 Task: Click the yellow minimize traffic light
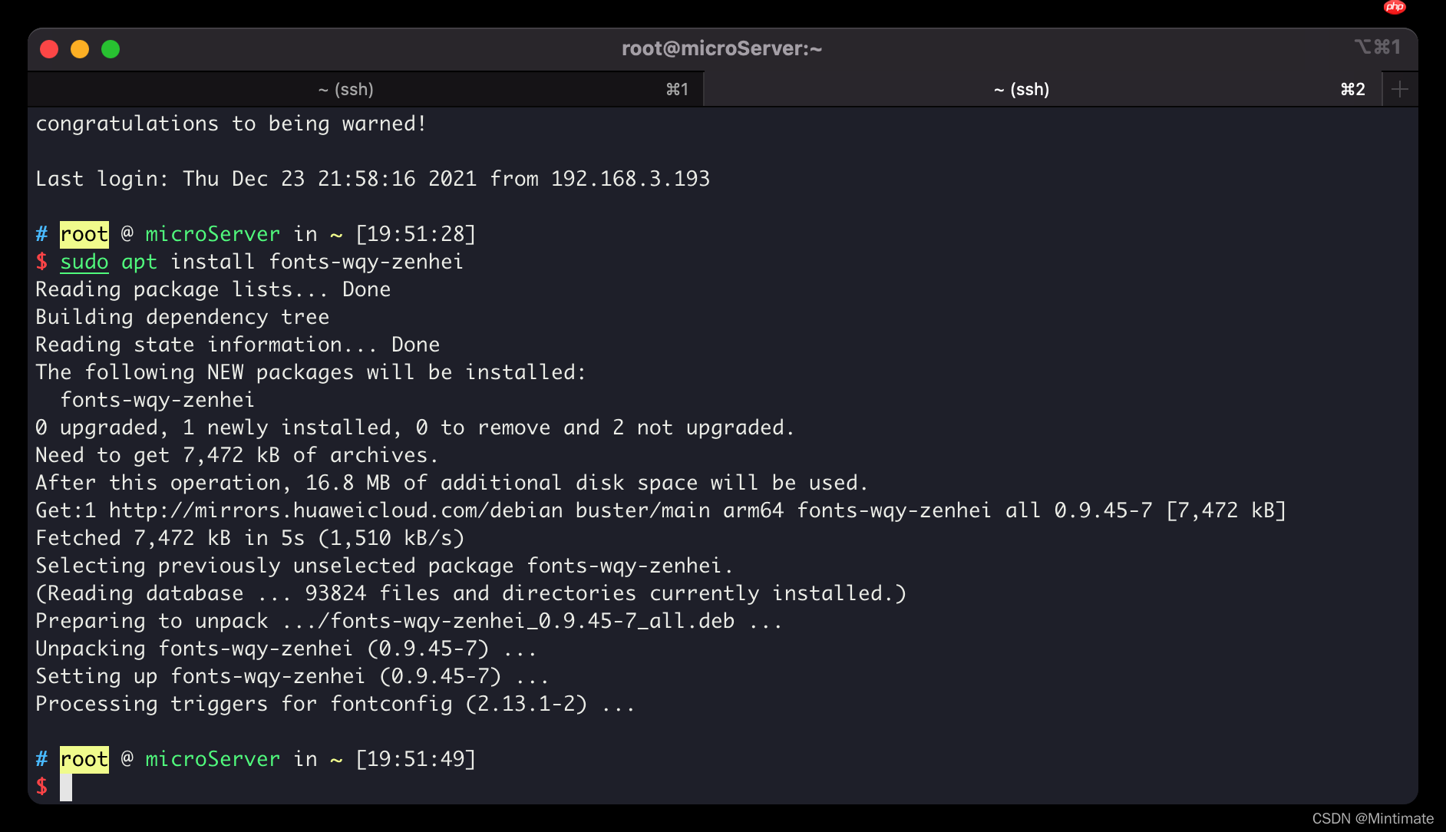coord(80,48)
